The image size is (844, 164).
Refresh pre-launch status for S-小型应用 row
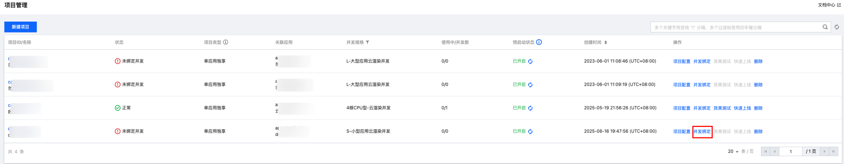tap(530, 132)
